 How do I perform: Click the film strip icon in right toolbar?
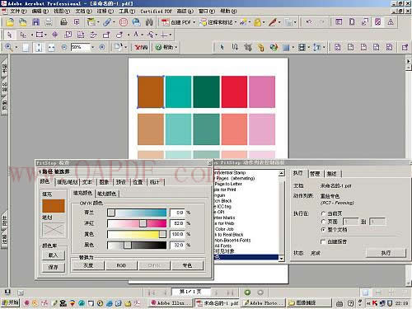[302, 47]
